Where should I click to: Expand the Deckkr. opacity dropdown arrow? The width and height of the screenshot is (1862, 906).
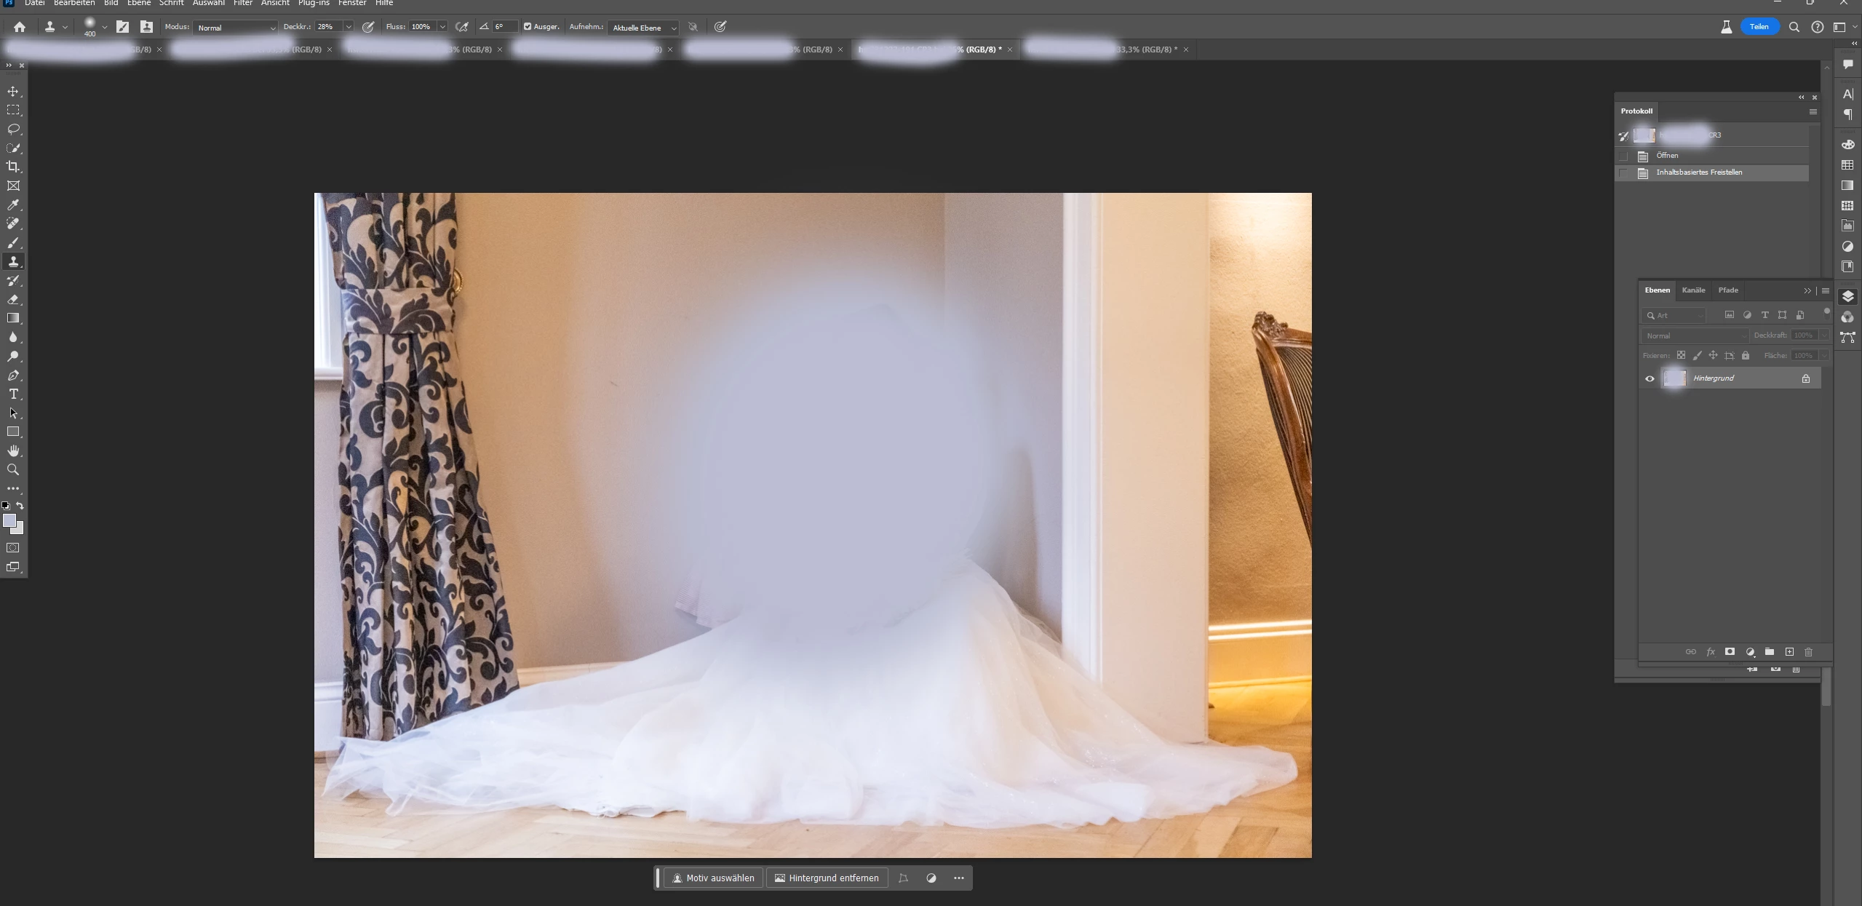pyautogui.click(x=349, y=27)
